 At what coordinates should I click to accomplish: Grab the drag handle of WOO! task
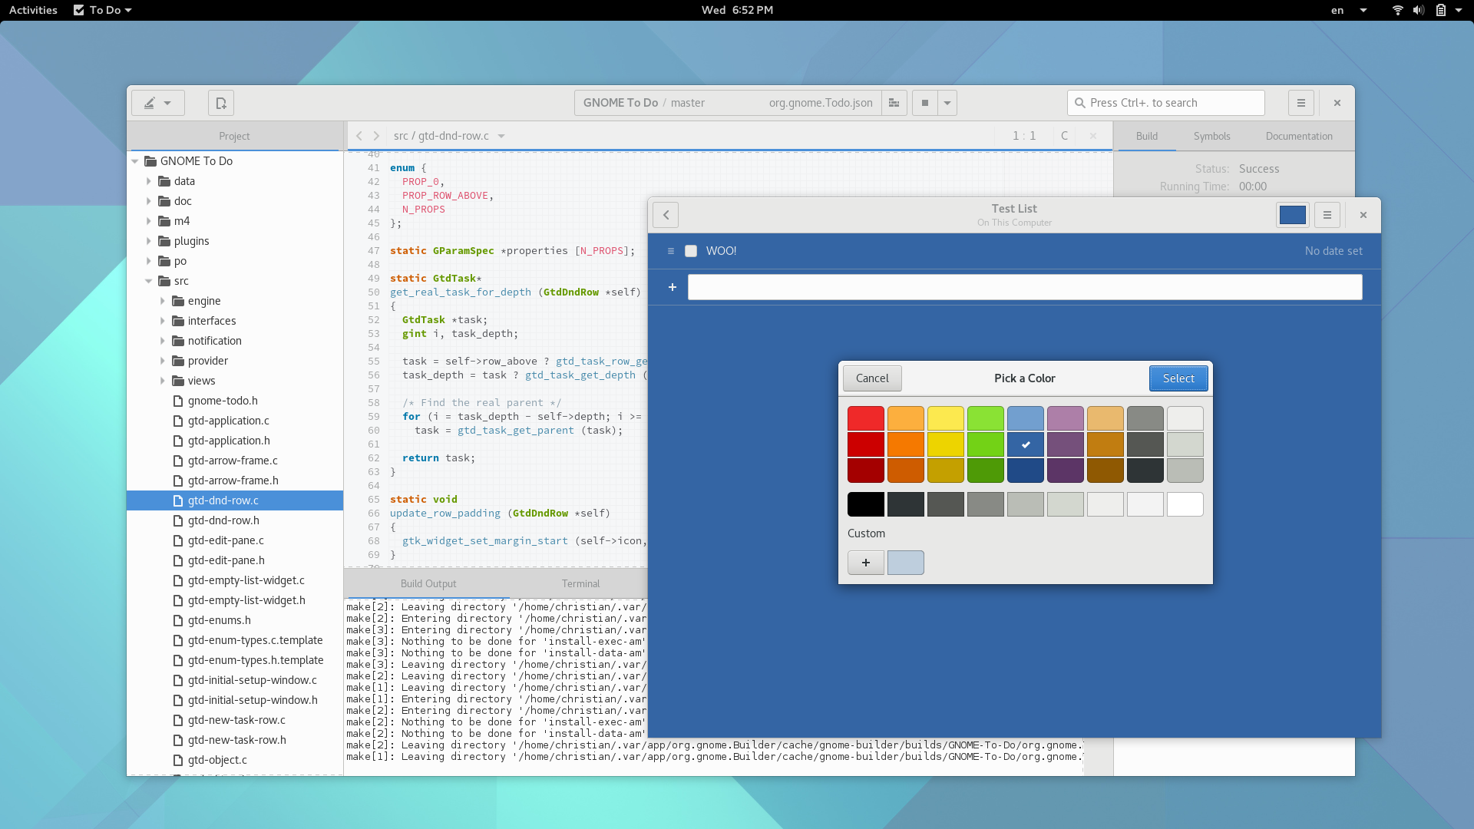coord(671,251)
